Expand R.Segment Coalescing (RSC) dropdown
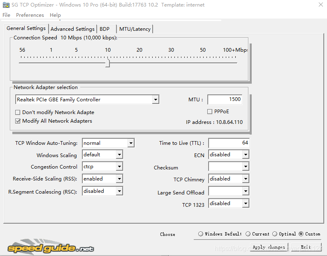The height and width of the screenshot is (256, 327). pyautogui.click(x=119, y=191)
